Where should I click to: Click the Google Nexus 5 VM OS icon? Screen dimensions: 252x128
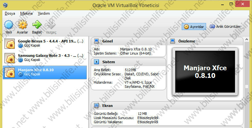(x=10, y=43)
